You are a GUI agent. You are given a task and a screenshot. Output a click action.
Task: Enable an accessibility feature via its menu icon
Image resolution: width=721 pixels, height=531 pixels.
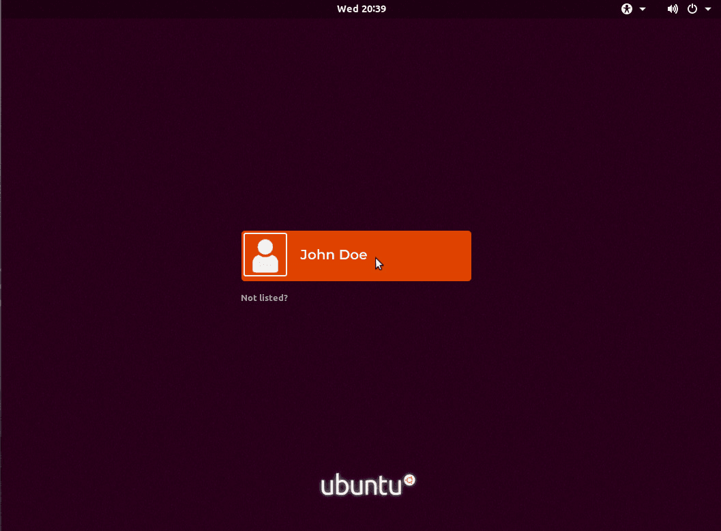[626, 9]
